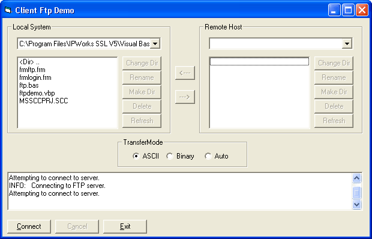Minimize the Client Ftp Demo window
This screenshot has width=372, height=239.
[x=334, y=10]
